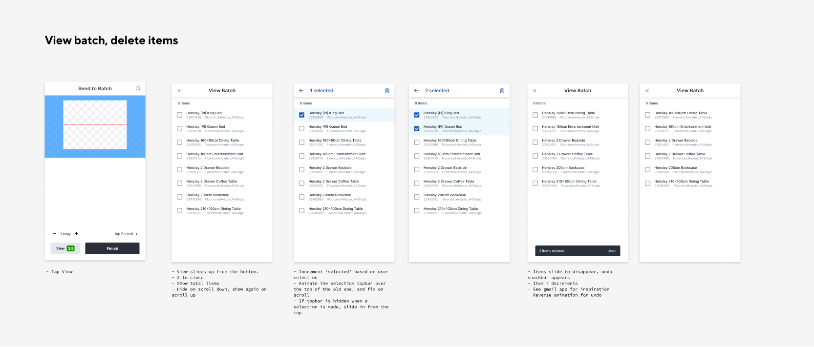This screenshot has width=814, height=347.
Task: Open the '1up Portrait' layout chevron
Action: [136, 234]
